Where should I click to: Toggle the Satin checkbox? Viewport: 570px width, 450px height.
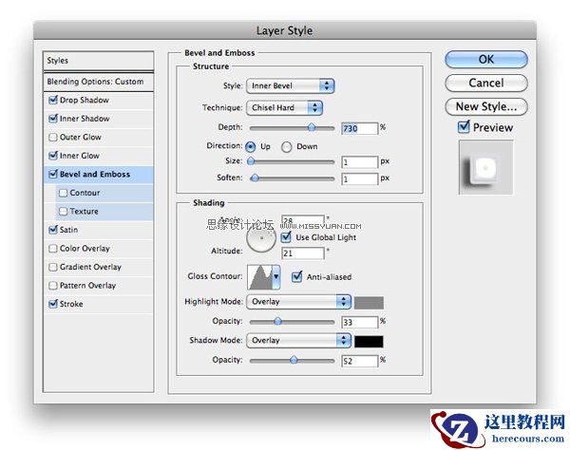pos(53,230)
